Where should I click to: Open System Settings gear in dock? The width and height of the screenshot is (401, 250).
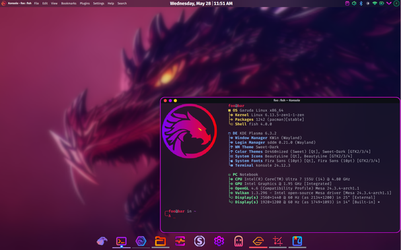(x=219, y=241)
